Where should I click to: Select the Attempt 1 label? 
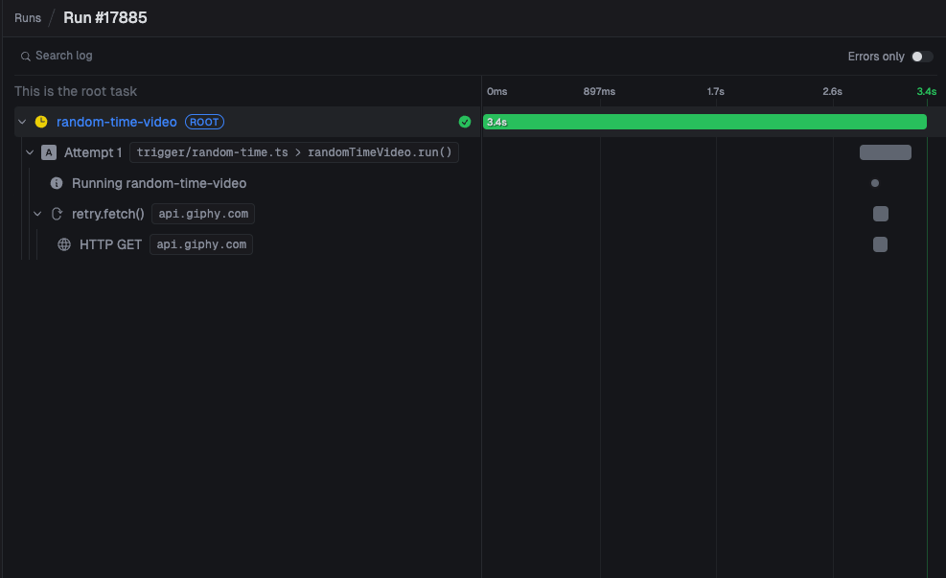[93, 152]
